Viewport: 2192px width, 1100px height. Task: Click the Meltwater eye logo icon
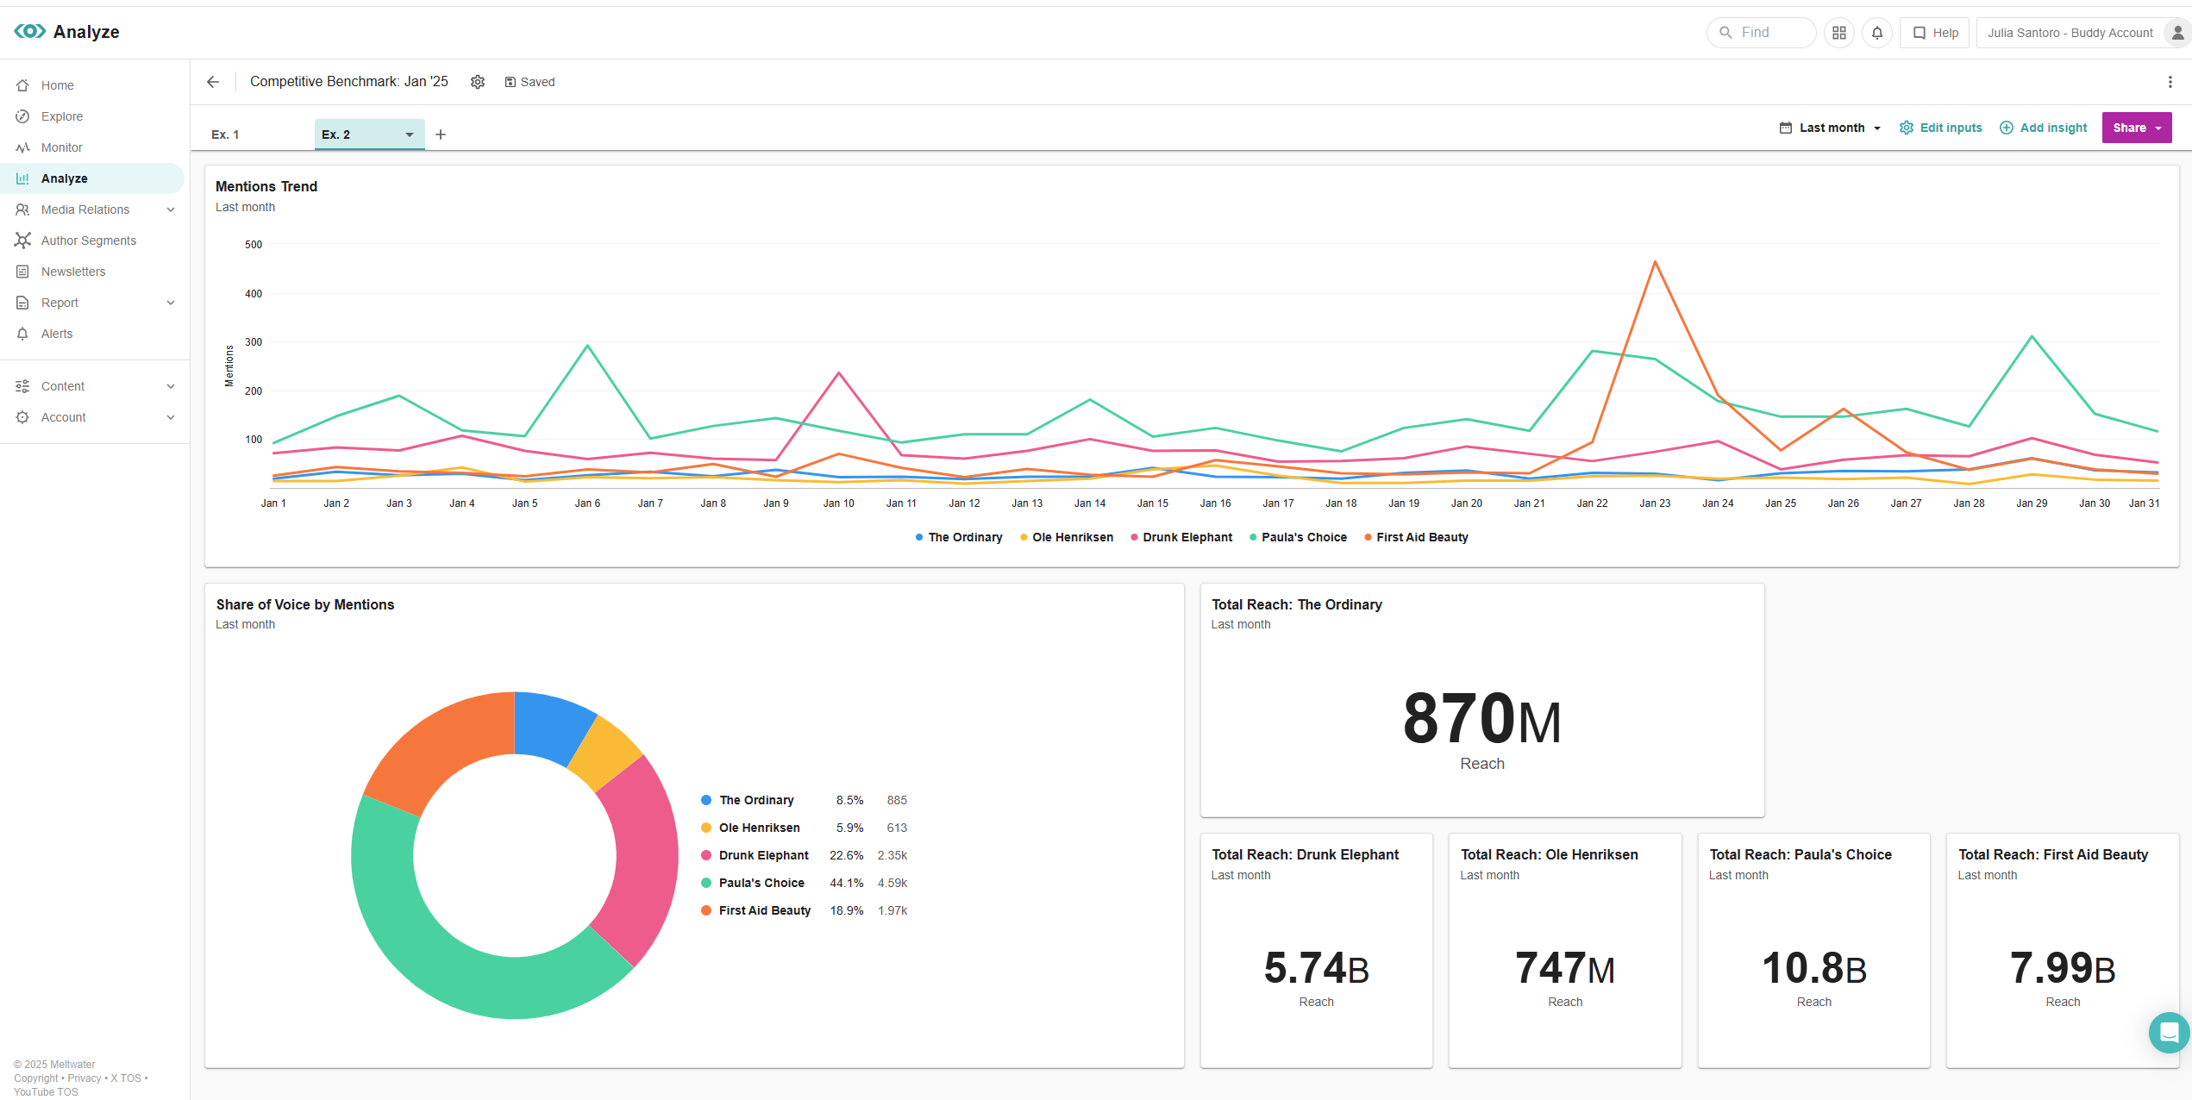[x=30, y=31]
